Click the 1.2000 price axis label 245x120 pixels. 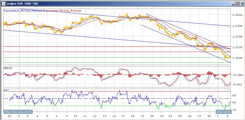tap(236, 58)
